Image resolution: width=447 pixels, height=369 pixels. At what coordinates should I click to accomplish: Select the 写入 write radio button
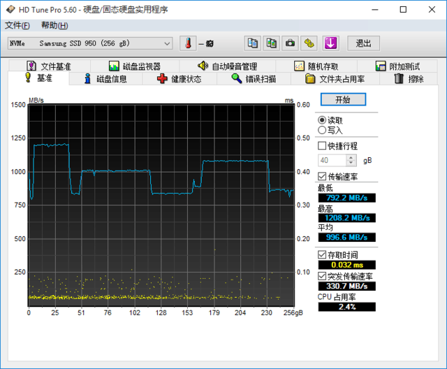322,130
